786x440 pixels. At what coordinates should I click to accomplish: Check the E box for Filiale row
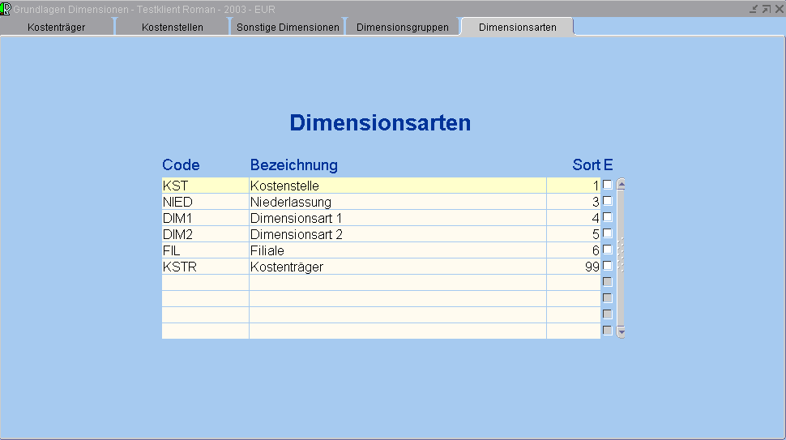point(607,250)
